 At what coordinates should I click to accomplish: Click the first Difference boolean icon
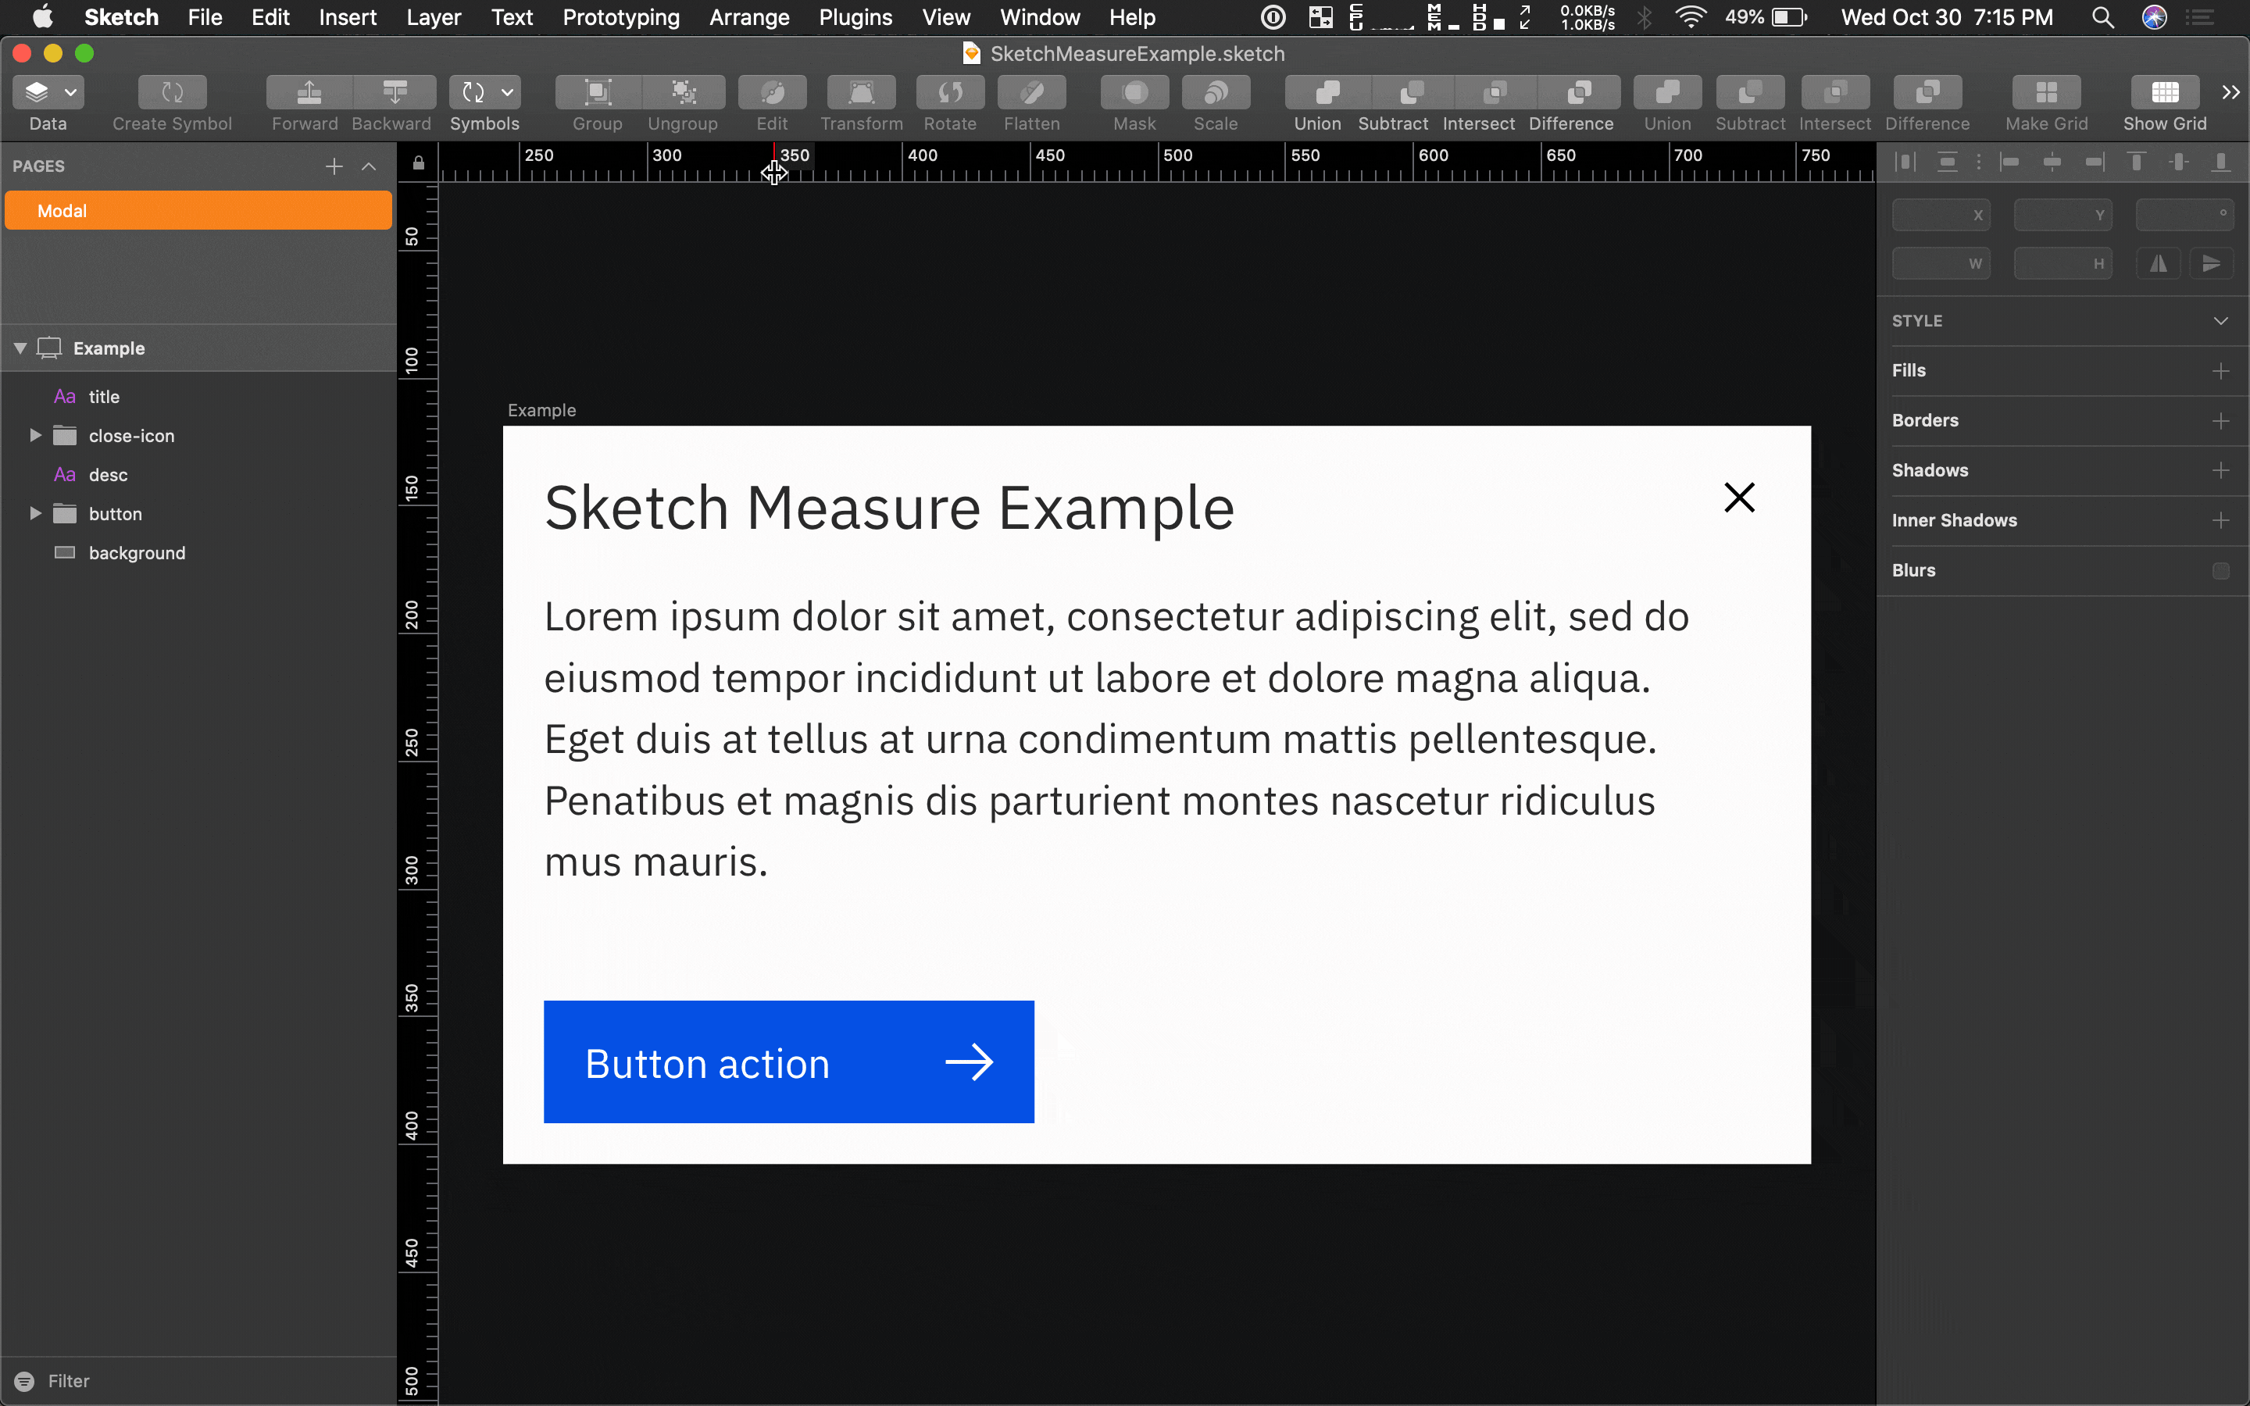click(x=1579, y=92)
